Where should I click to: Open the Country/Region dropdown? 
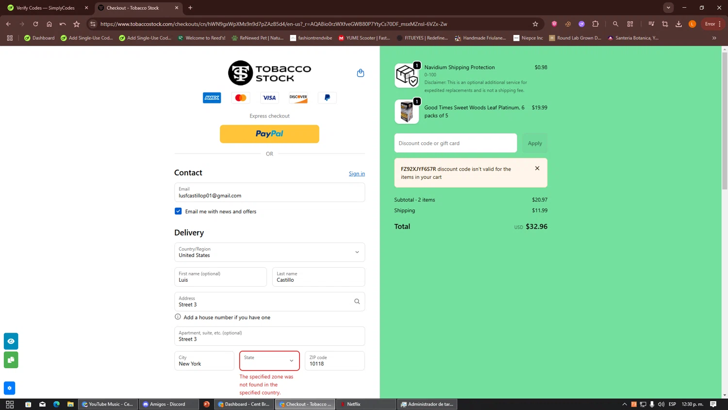coord(269,252)
